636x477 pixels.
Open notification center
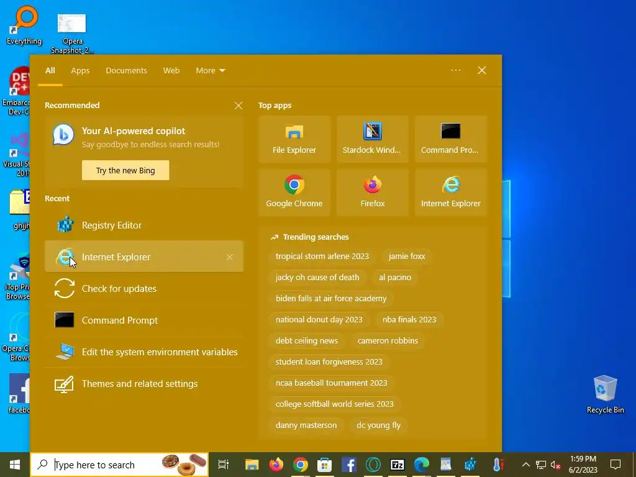pyautogui.click(x=616, y=465)
